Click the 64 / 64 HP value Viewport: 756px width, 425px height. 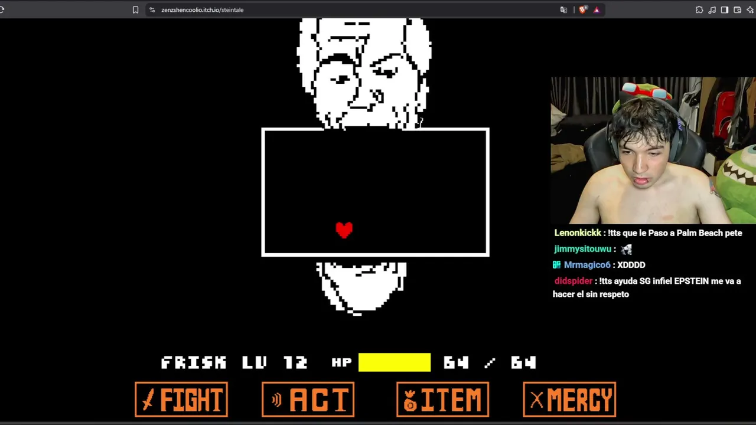[x=490, y=362]
